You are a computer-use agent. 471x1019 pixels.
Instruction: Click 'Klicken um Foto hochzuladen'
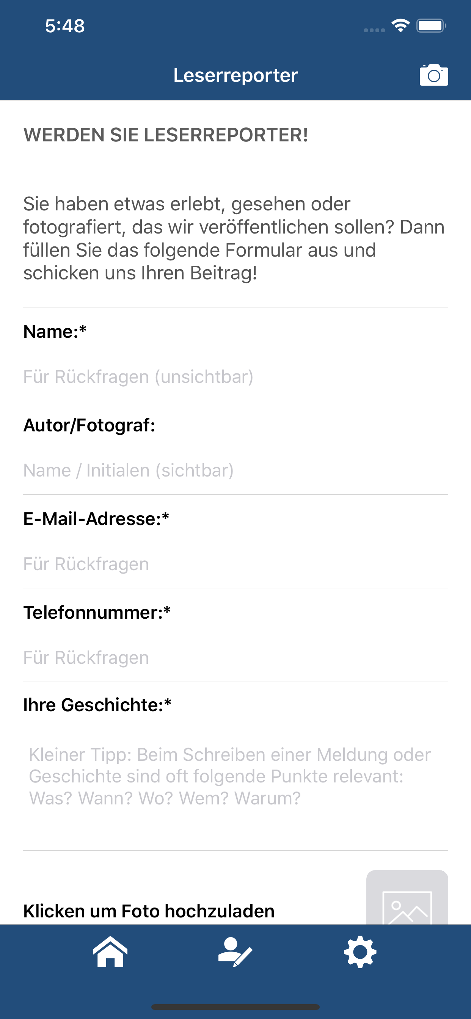149,911
